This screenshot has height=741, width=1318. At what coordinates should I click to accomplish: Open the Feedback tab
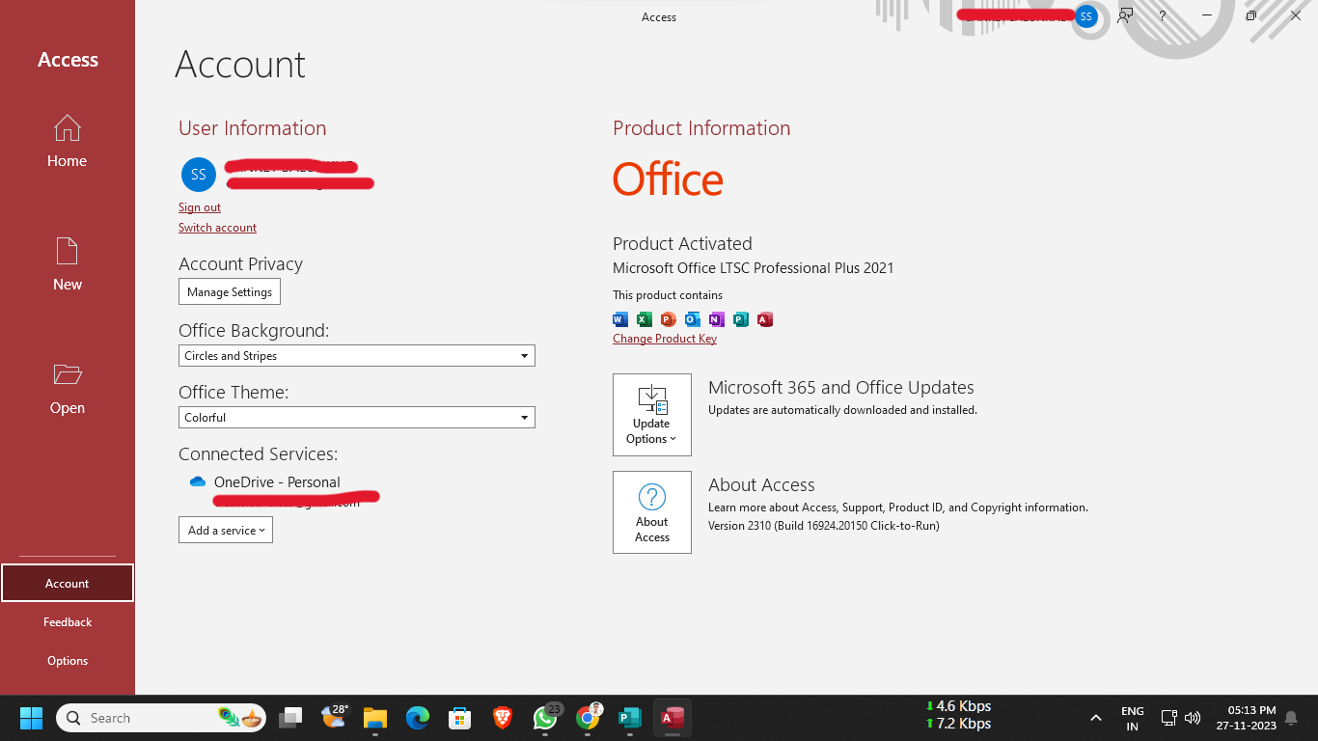[68, 622]
